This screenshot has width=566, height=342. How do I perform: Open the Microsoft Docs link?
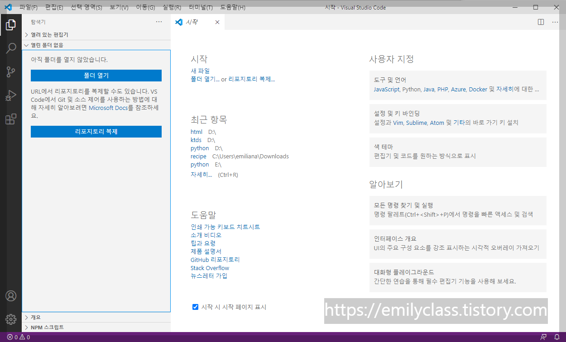pyautogui.click(x=108, y=108)
